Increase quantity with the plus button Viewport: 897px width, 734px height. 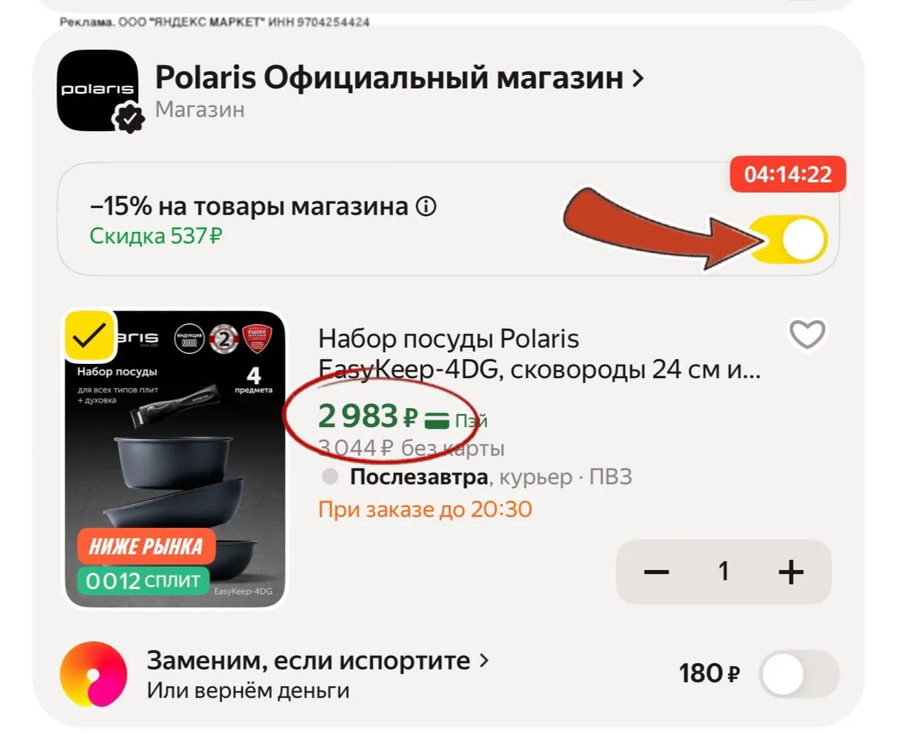coord(791,572)
